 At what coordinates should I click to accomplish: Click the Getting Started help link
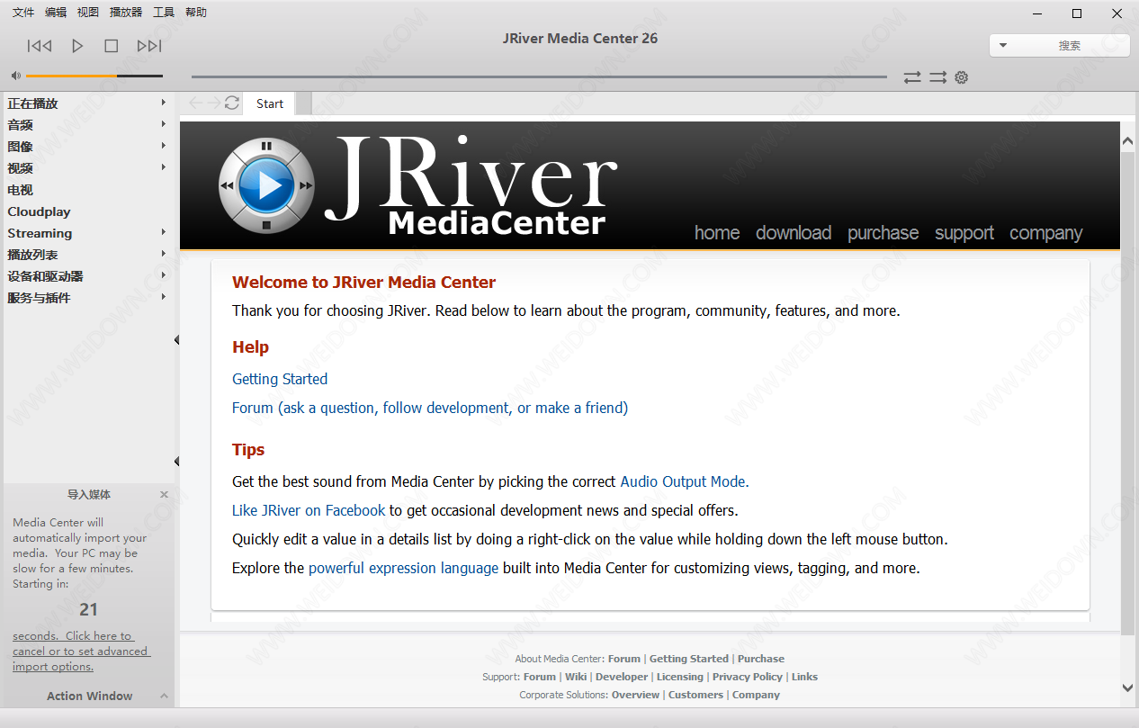[280, 379]
